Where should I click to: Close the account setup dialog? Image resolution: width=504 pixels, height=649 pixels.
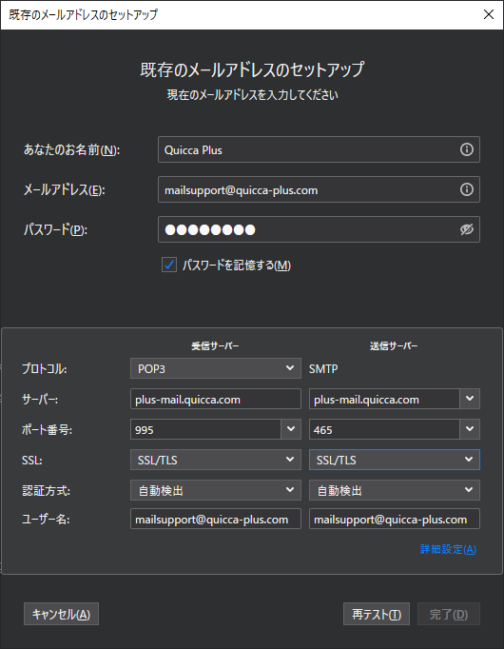[489, 14]
